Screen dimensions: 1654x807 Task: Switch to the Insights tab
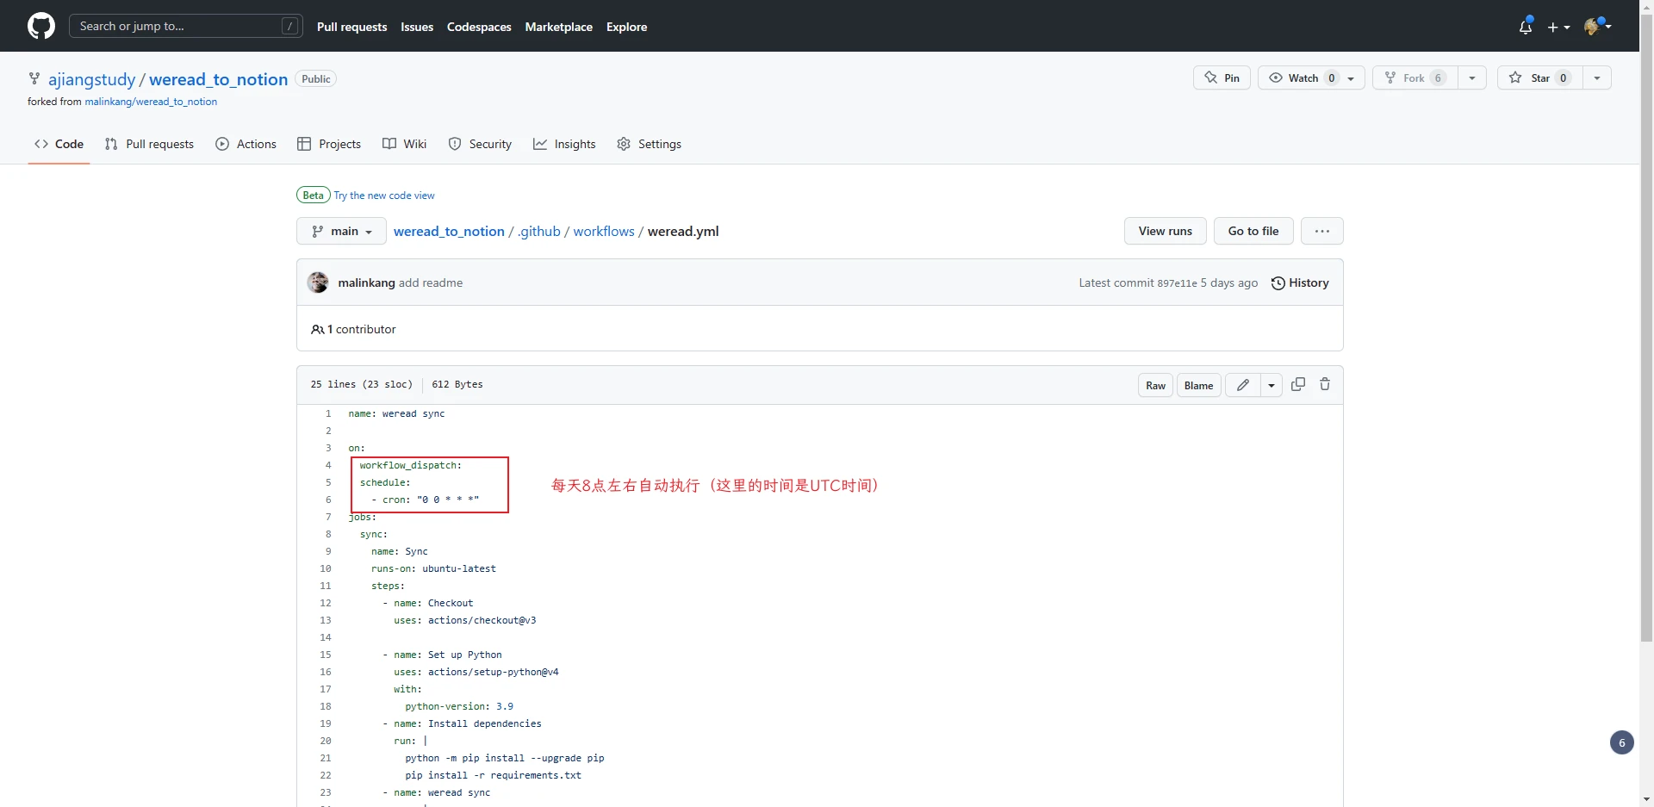tap(564, 144)
